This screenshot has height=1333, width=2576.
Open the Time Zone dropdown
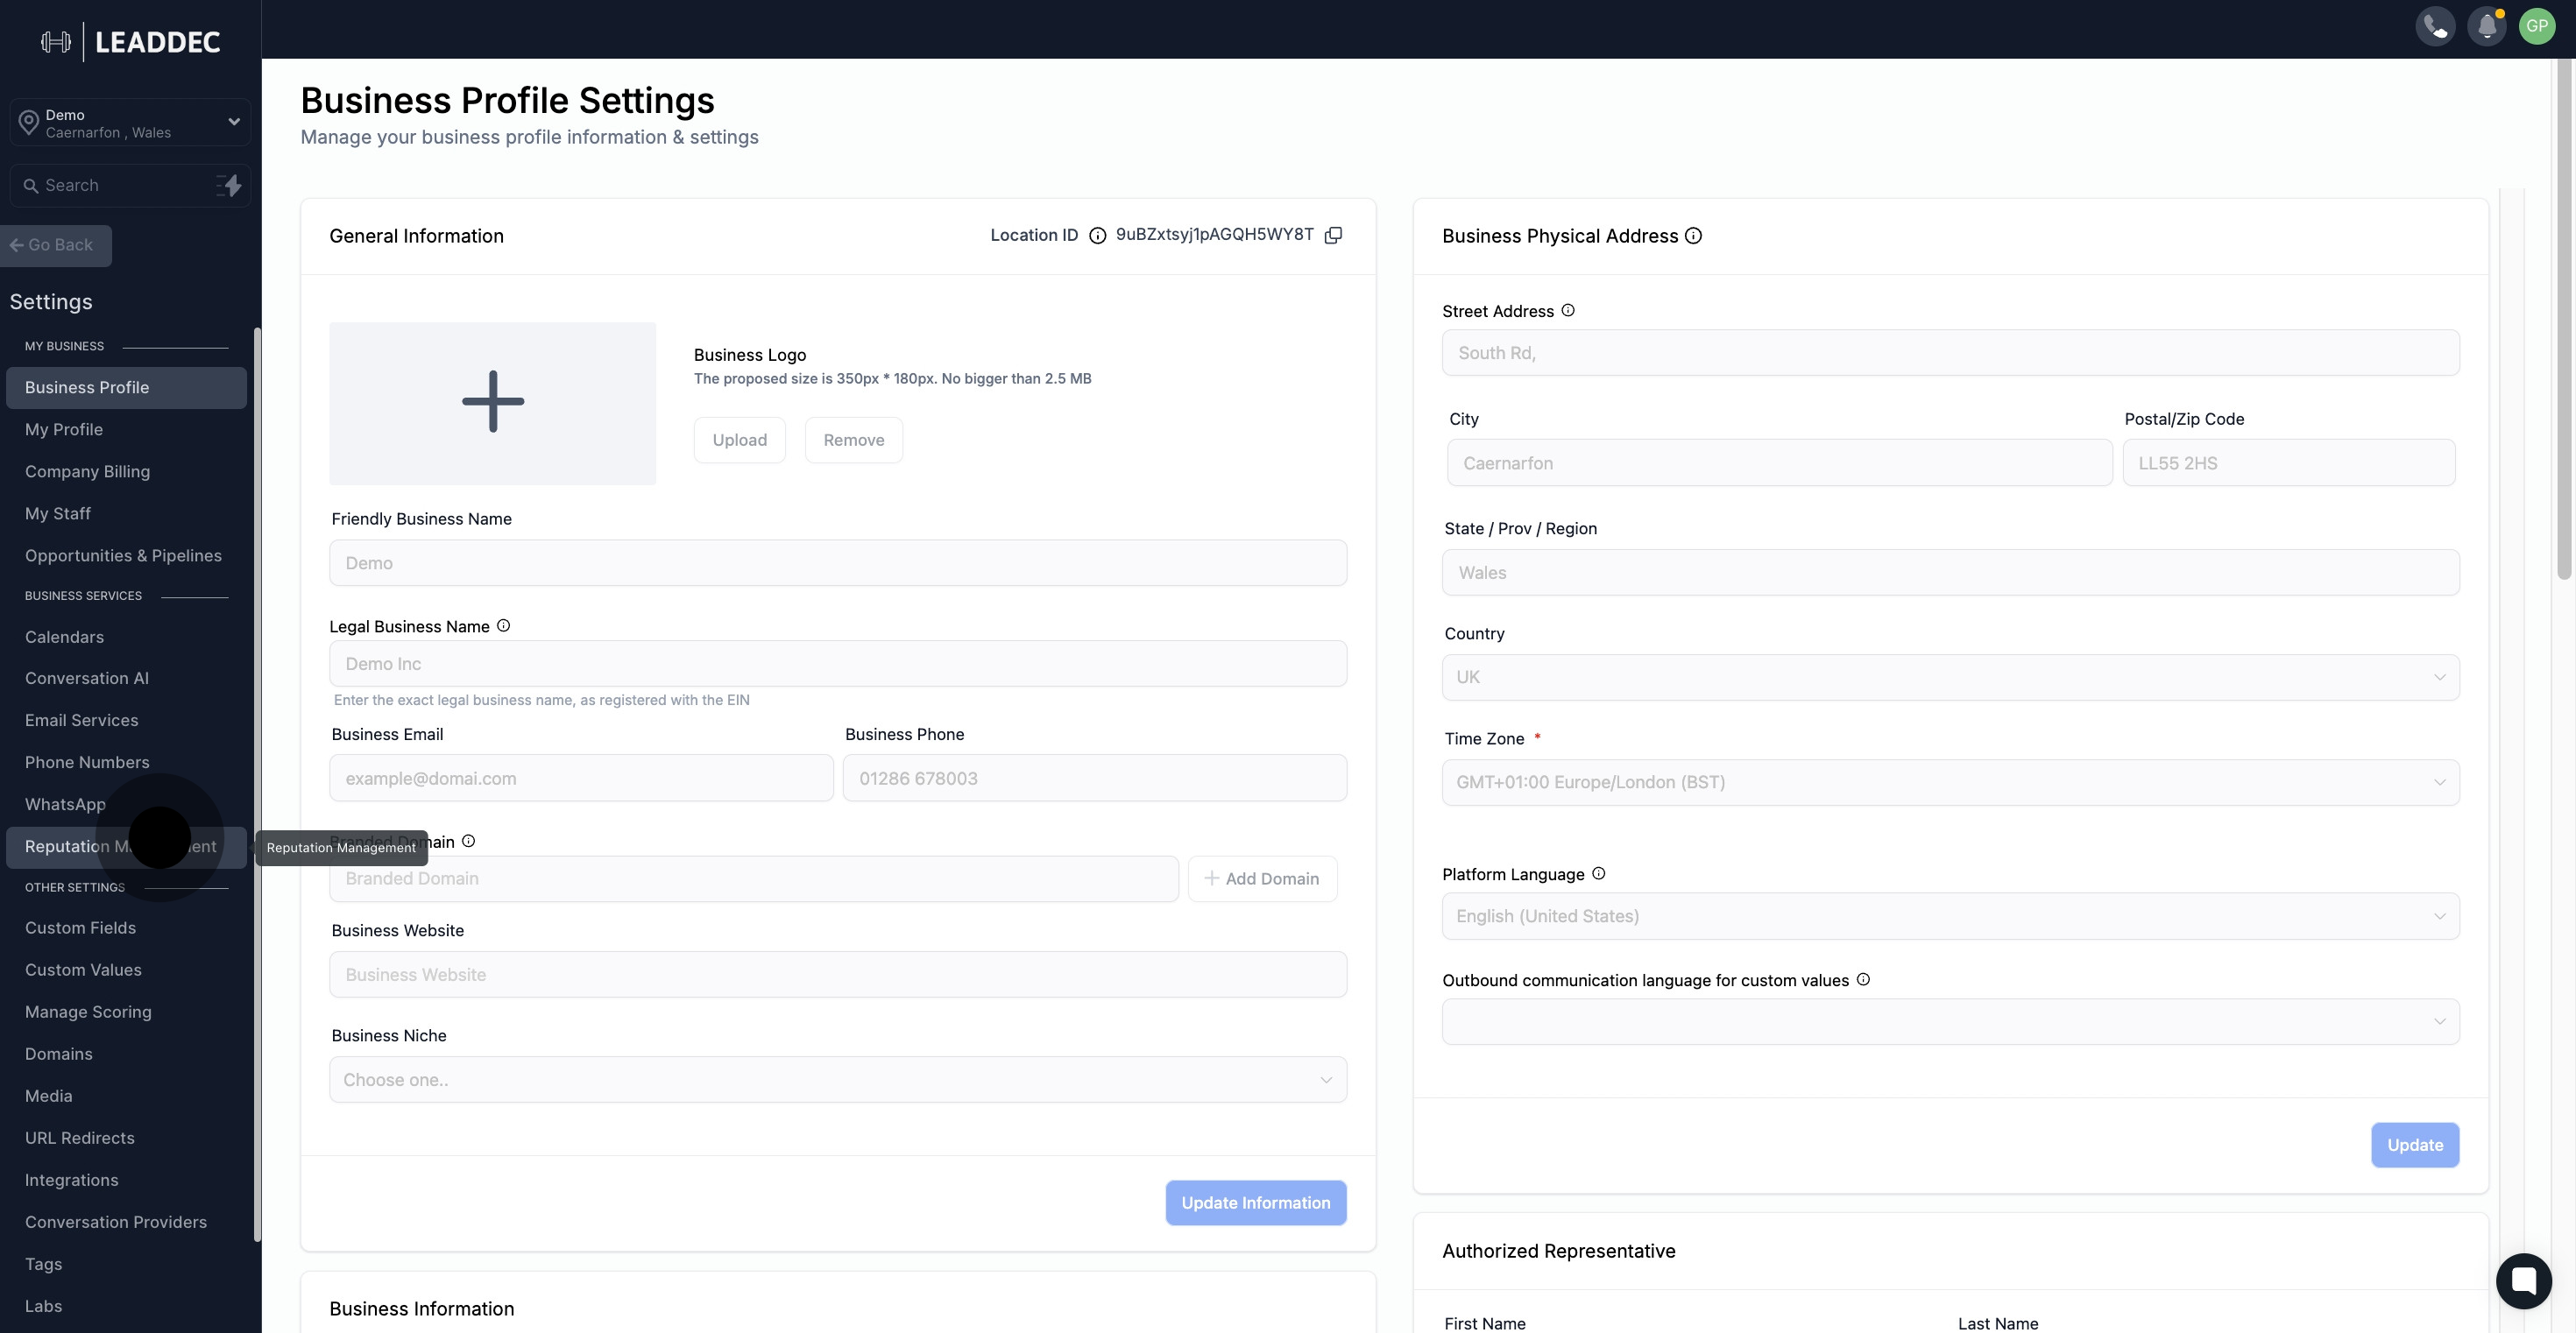pyautogui.click(x=1950, y=782)
